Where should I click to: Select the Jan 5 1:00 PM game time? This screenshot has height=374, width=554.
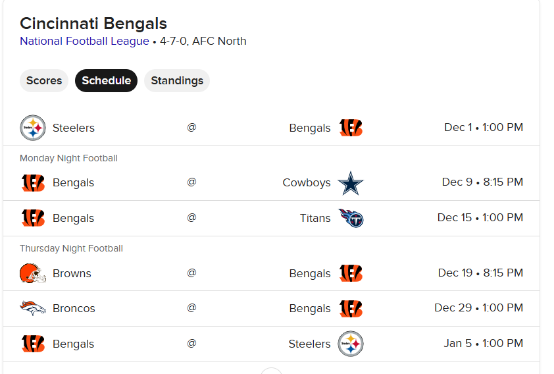484,343
